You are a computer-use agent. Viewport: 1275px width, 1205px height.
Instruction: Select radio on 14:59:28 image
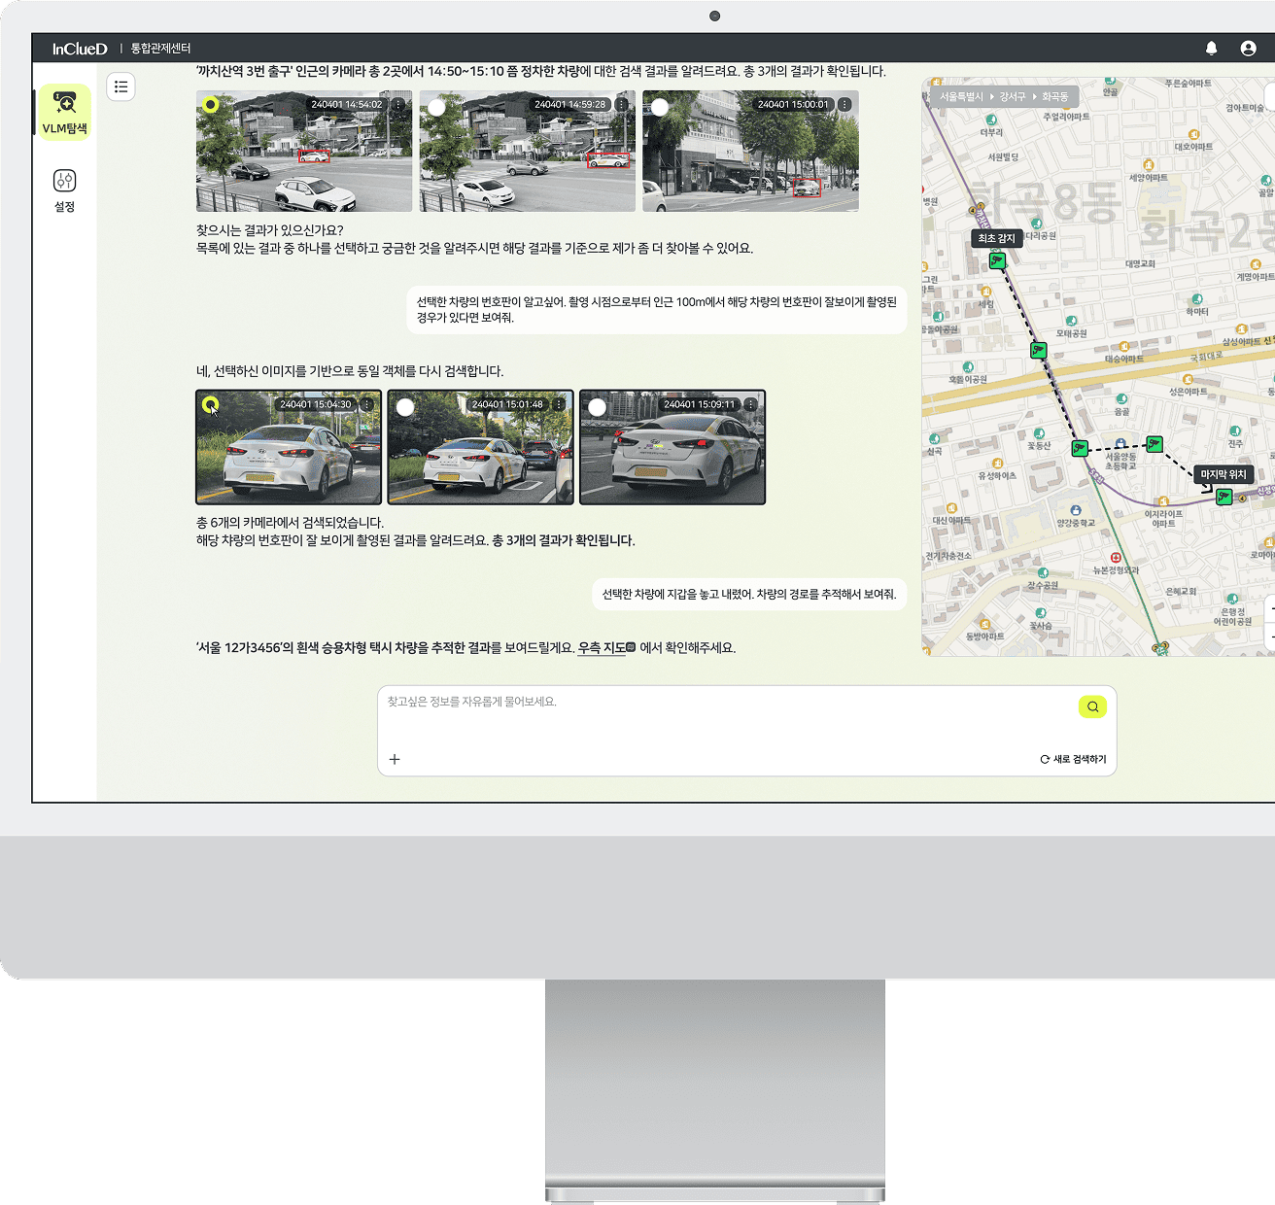pos(437,107)
